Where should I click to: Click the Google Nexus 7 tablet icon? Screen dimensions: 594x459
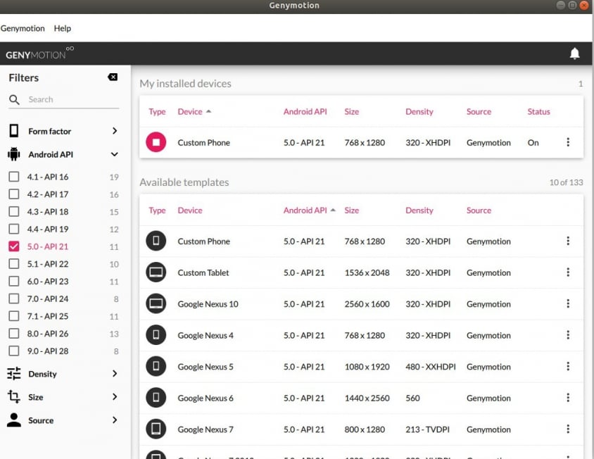click(156, 429)
